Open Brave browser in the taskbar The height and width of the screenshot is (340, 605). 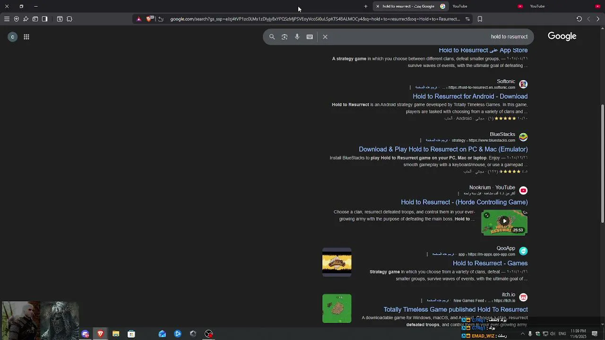[100, 334]
